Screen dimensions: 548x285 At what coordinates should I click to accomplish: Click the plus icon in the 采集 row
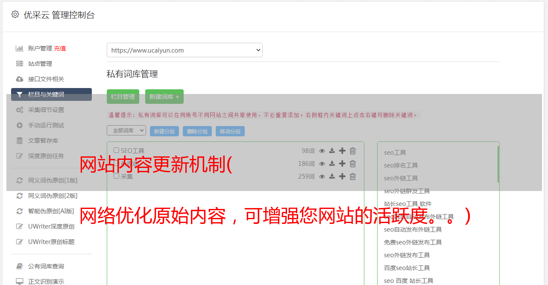pyautogui.click(x=342, y=176)
